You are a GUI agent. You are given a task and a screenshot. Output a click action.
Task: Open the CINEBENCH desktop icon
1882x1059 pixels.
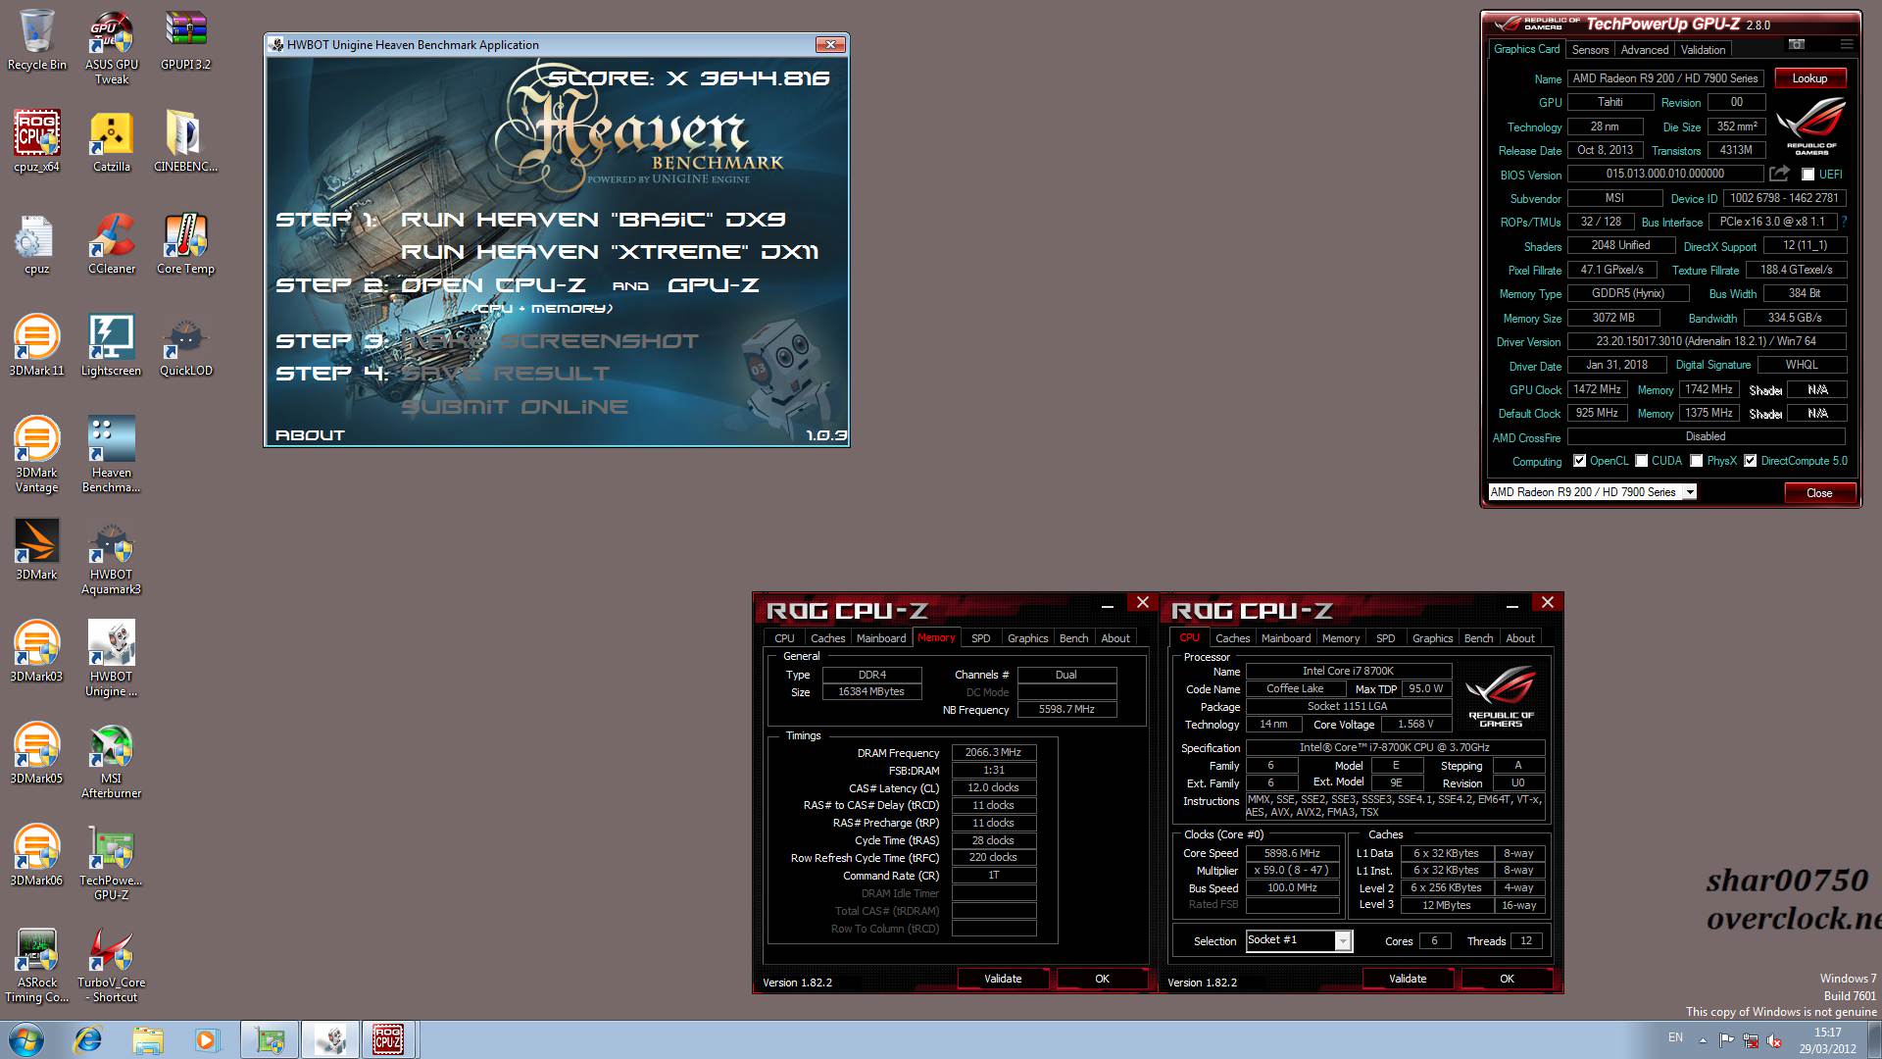click(185, 142)
